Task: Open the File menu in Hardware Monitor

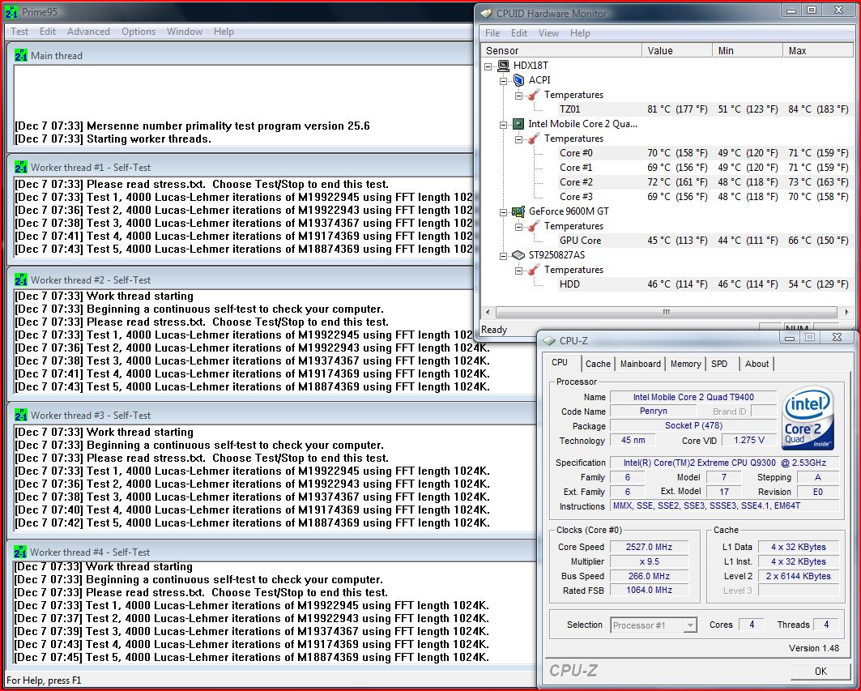Action: tap(492, 33)
